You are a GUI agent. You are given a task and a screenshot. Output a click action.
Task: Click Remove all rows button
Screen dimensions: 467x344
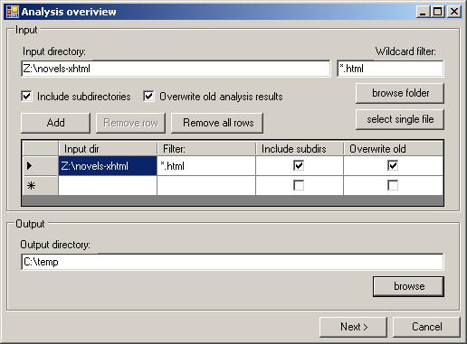click(217, 123)
